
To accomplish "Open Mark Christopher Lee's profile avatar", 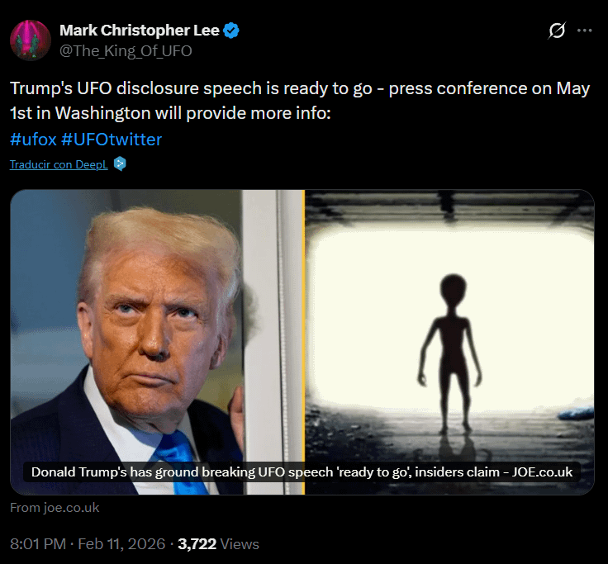I will (x=31, y=40).
